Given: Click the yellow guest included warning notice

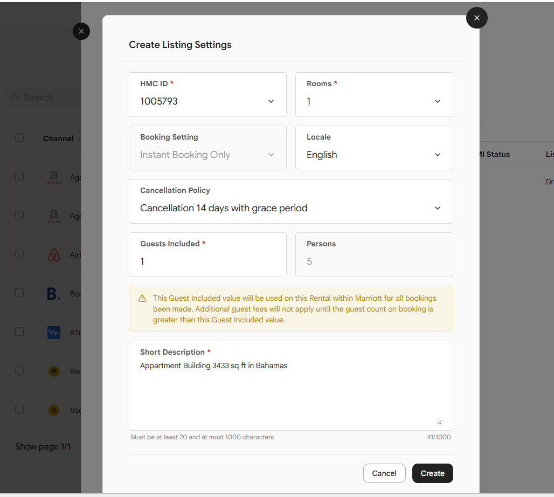Looking at the screenshot, I should click(291, 309).
